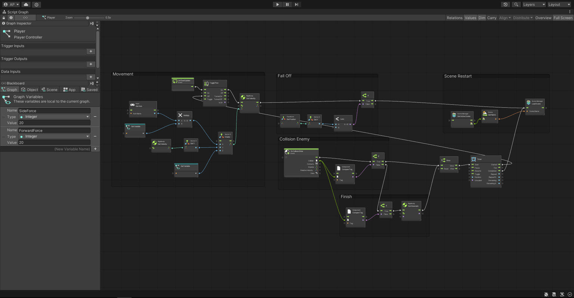Collapse the Graph Inspector panel with sidebar icon
The image size is (574, 298).
click(92, 23)
